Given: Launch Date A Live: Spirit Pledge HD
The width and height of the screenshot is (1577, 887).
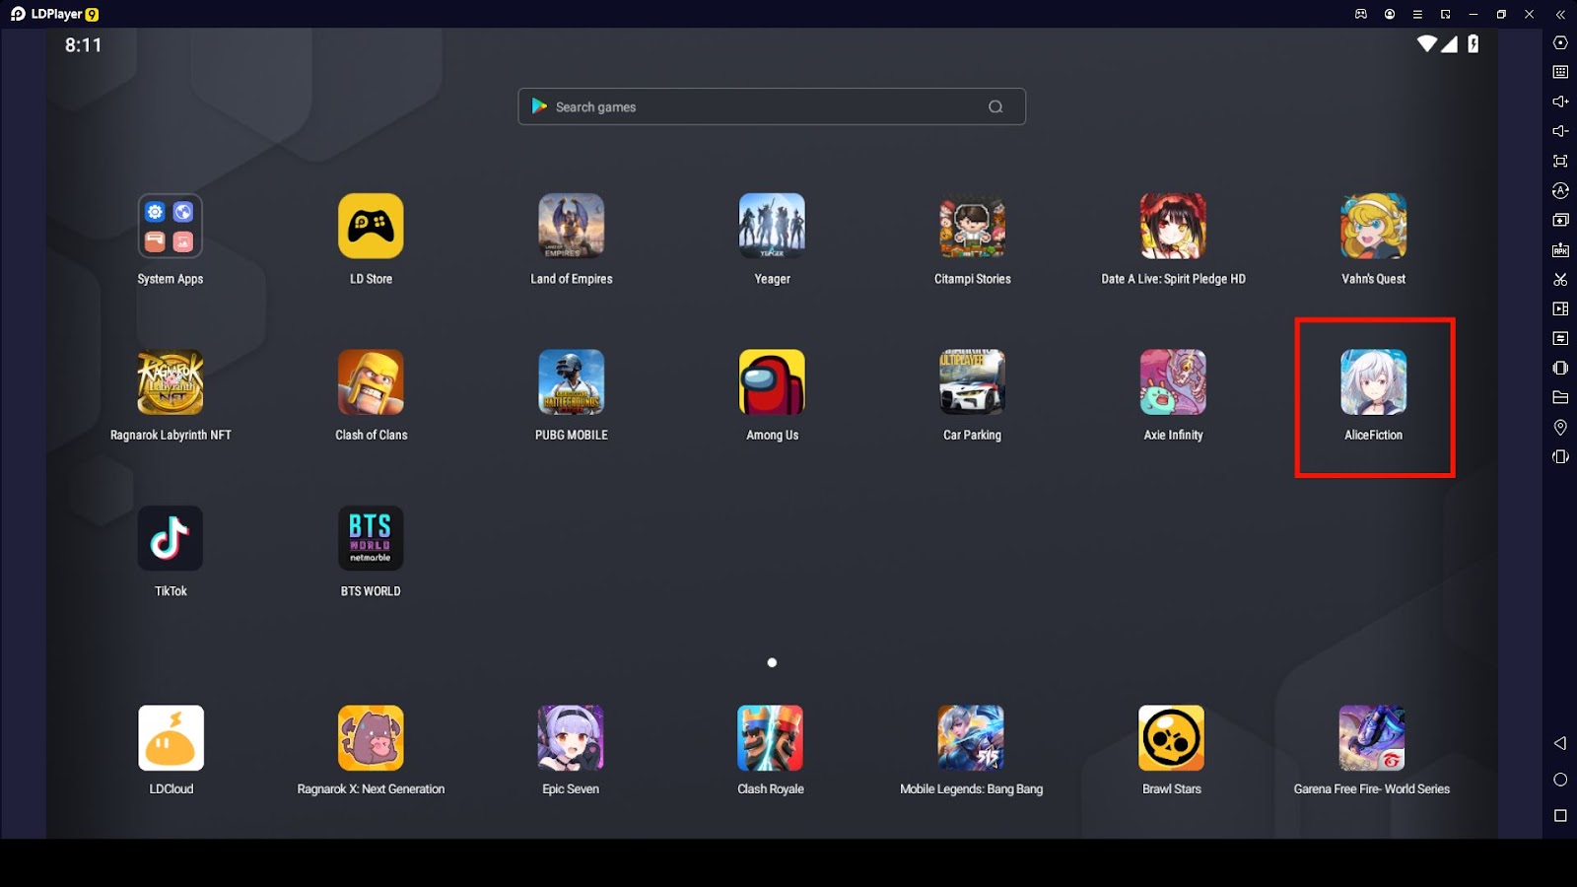Looking at the screenshot, I should point(1173,226).
